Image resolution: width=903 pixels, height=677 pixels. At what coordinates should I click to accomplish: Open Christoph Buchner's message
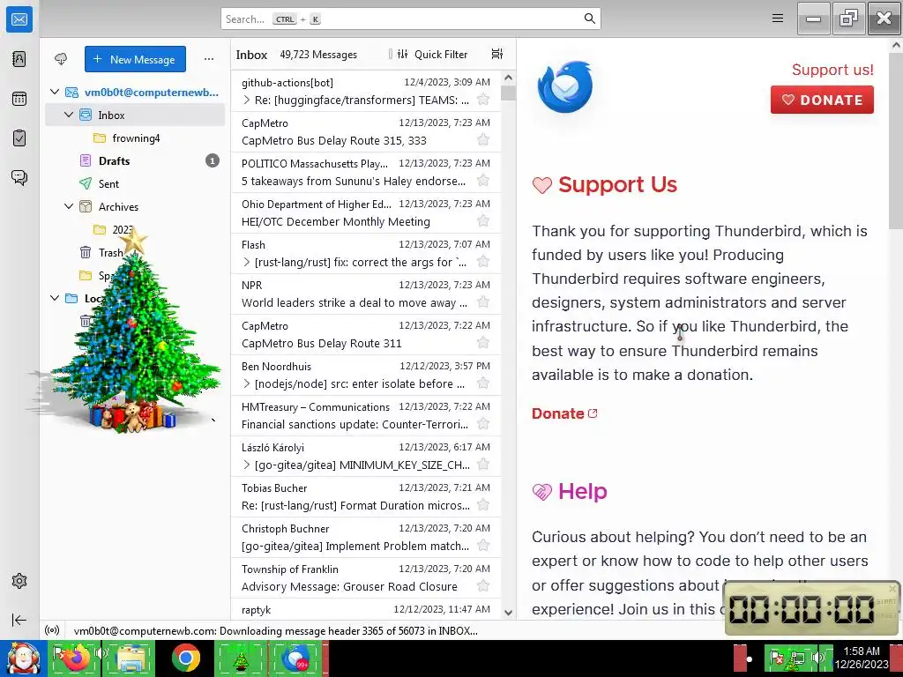pos(366,537)
